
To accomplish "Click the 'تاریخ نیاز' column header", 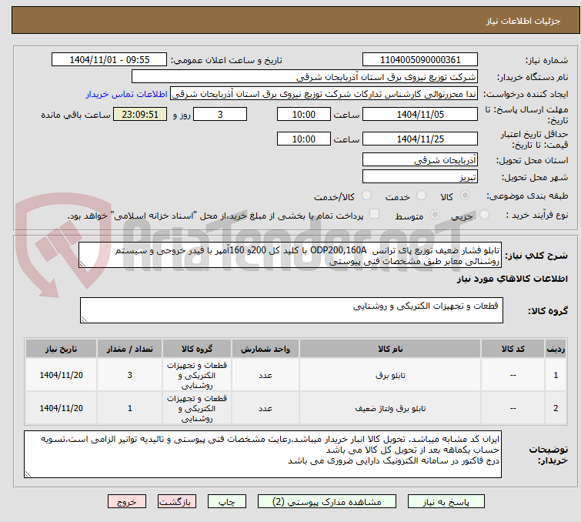I will [x=61, y=349].
